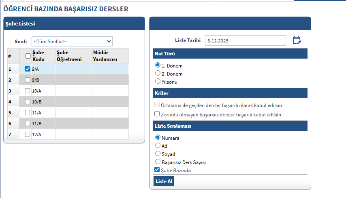Open the calendar date picker icon
Image resolution: width=346 pixels, height=198 pixels.
(x=297, y=40)
